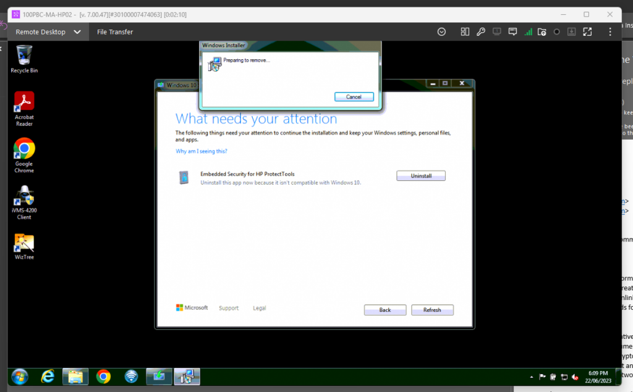Click the layout/view panels icon in toolbar
This screenshot has height=392, width=633.
[x=465, y=32]
